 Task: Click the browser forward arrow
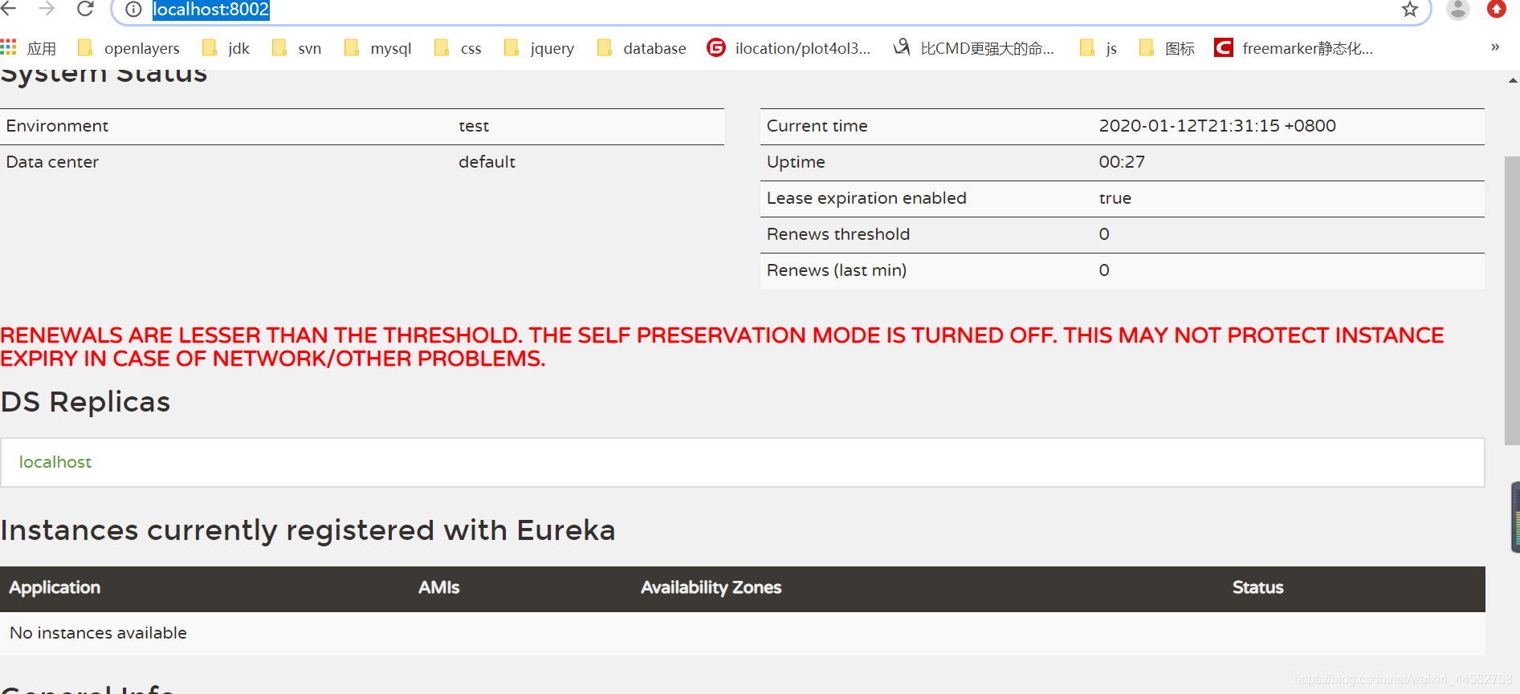pyautogui.click(x=47, y=9)
